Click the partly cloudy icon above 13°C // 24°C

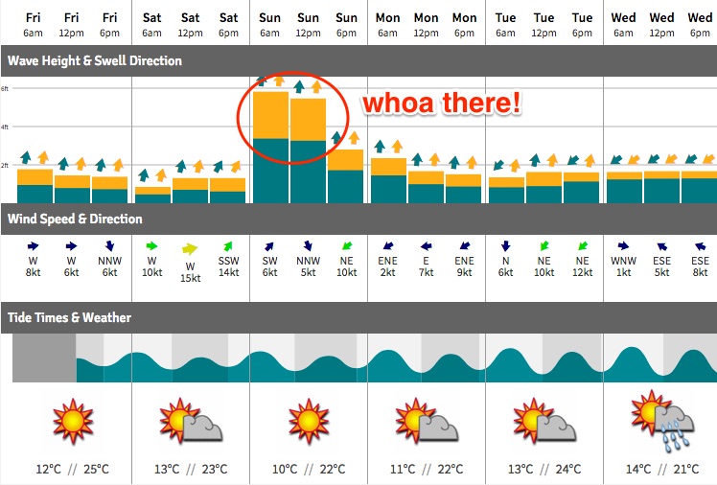pyautogui.click(x=544, y=421)
